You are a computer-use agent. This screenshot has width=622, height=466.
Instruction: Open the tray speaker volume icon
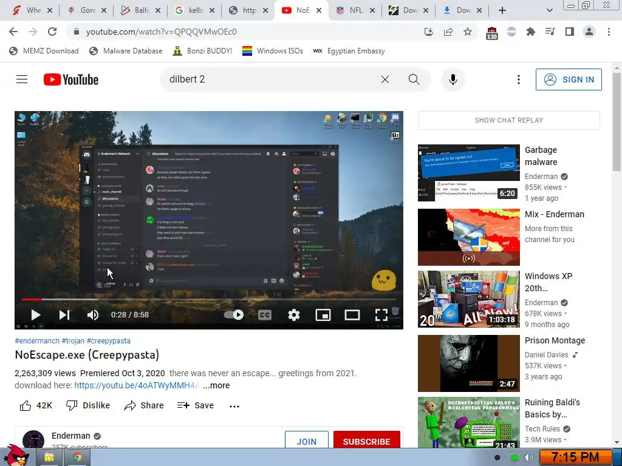pos(529,458)
